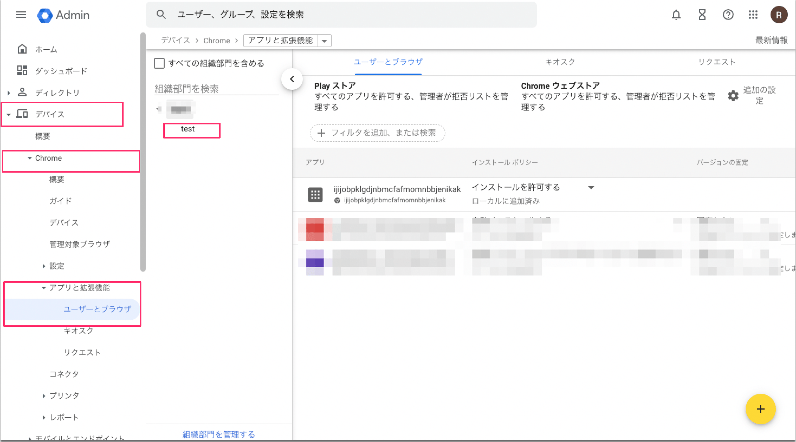Image resolution: width=796 pixels, height=442 pixels.
Task: Open ガイド in sidebar
Action: [61, 201]
